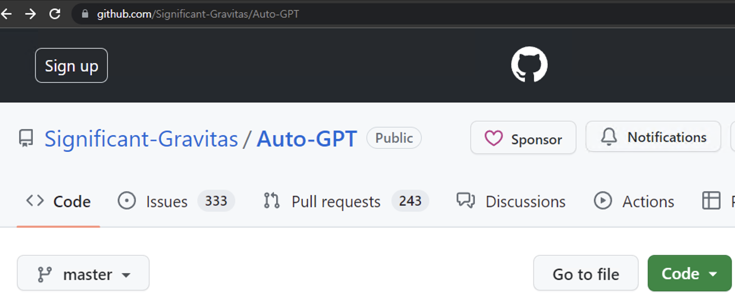Click the 333 issues counter

[x=216, y=201]
